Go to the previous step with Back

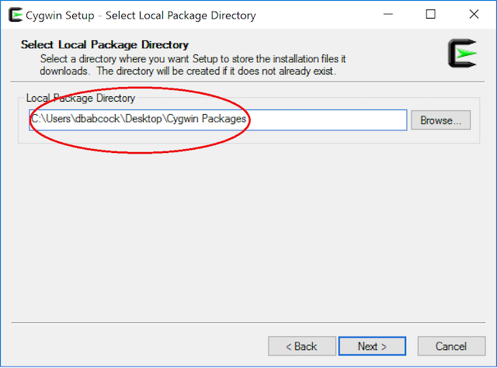pos(302,346)
